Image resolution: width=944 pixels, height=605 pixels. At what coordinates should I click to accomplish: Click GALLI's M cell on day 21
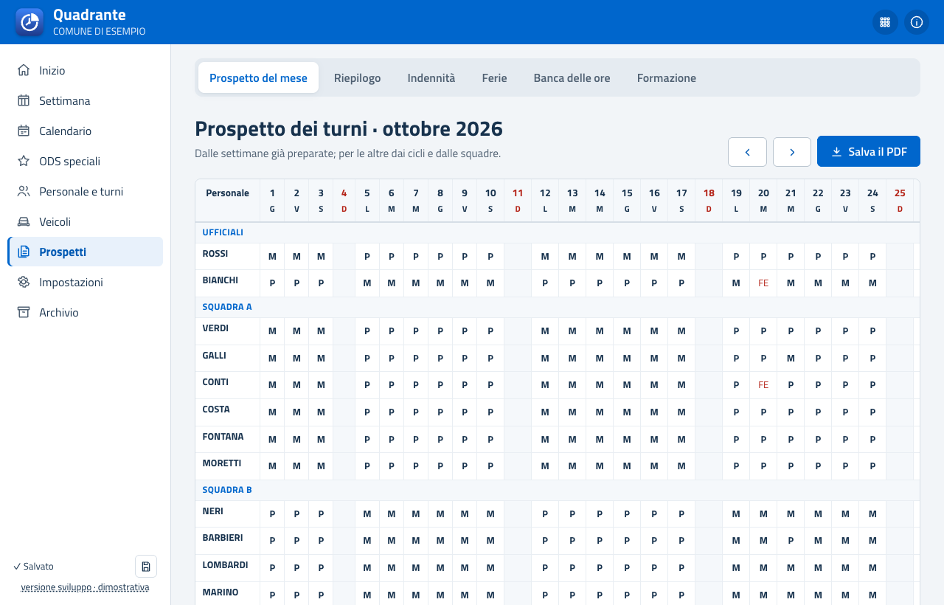point(791,358)
